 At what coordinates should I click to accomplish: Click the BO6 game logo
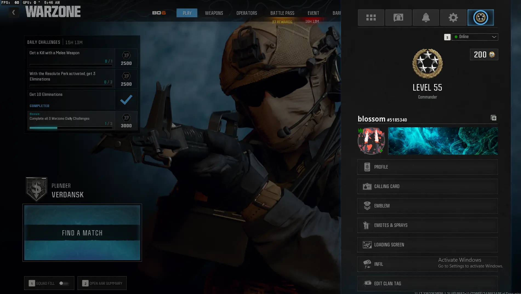[x=159, y=13]
